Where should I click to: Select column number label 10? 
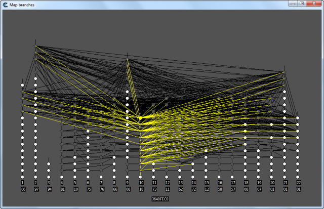141,182
